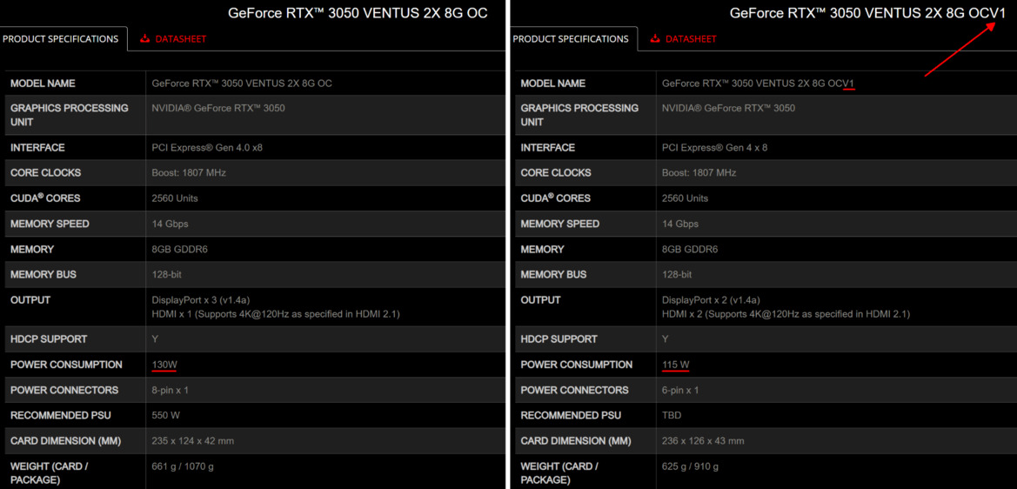Click GPU value 'NVIDIA GeForce RTX 3050' in left panel

point(217,108)
